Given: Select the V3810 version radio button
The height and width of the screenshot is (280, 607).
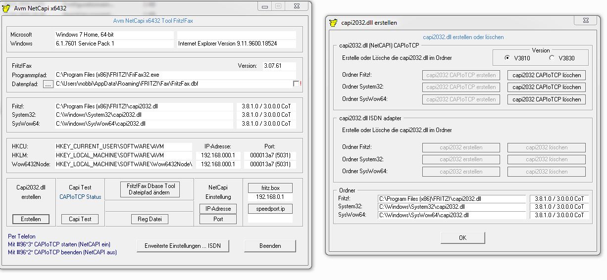Looking at the screenshot, I should pos(507,58).
